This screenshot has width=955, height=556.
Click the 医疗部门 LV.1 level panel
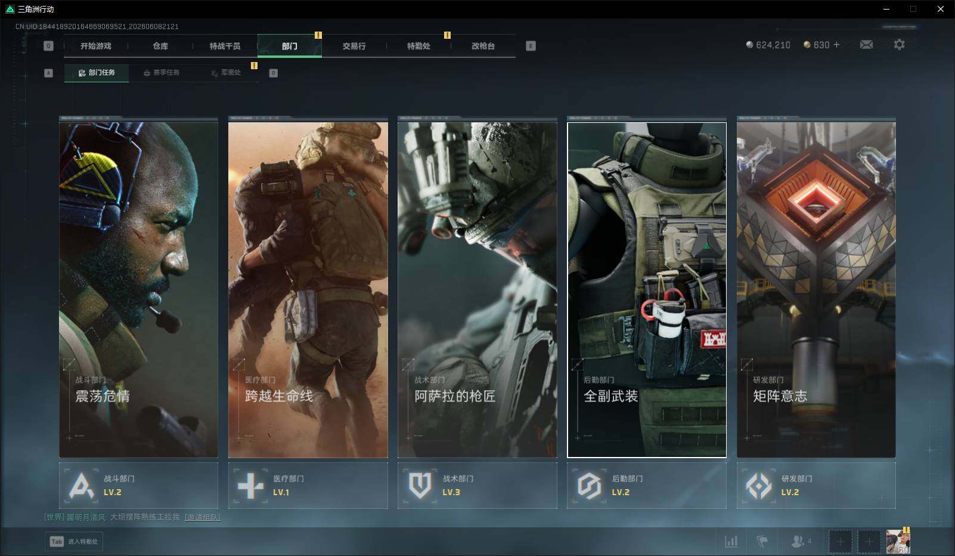click(x=308, y=486)
